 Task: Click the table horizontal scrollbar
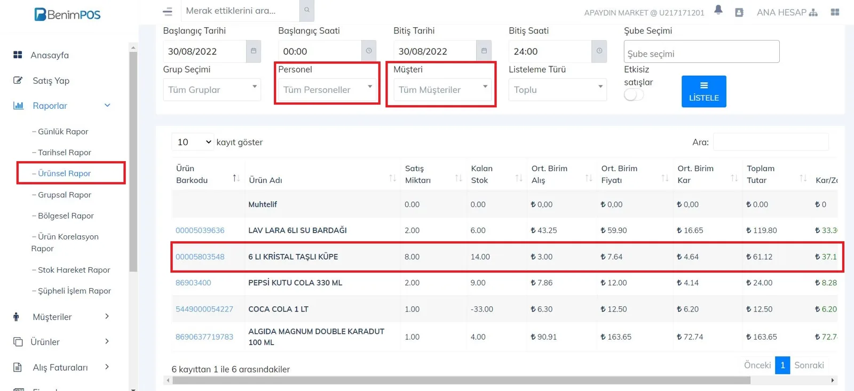[462, 380]
